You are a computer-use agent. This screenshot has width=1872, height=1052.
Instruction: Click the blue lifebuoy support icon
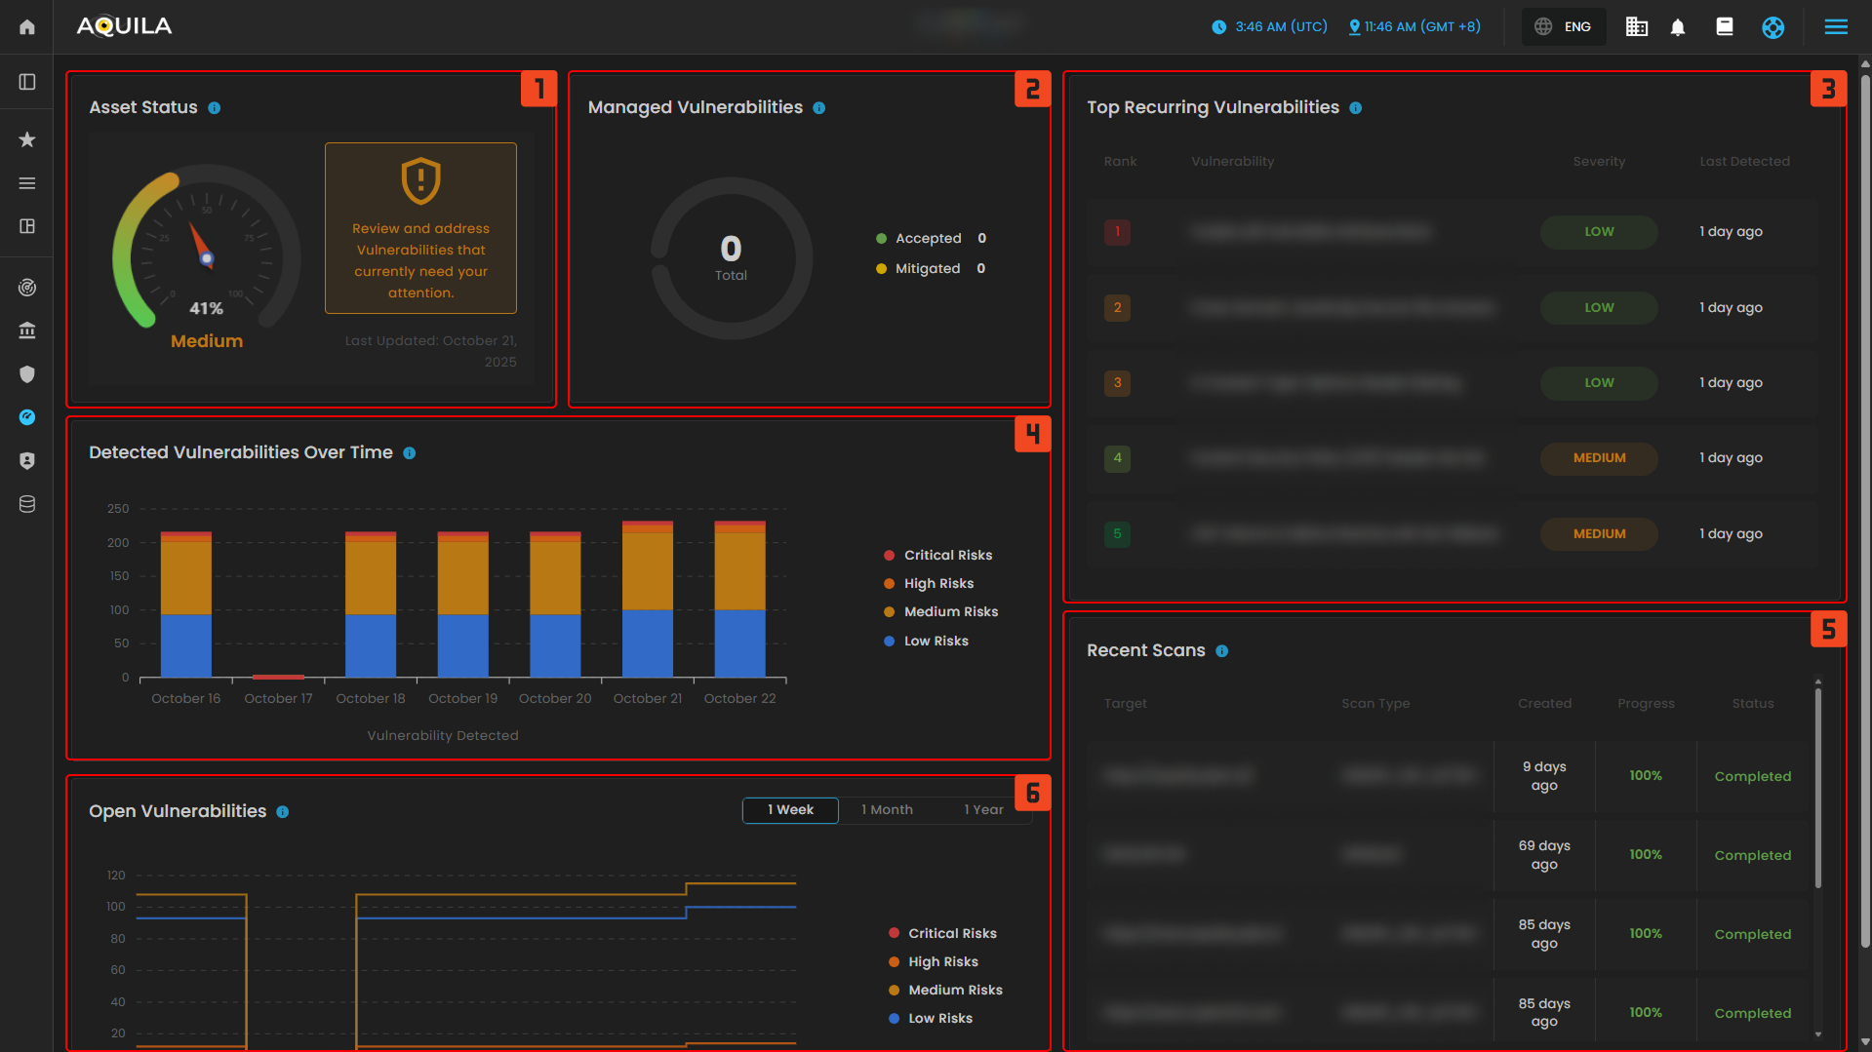pyautogui.click(x=1773, y=27)
